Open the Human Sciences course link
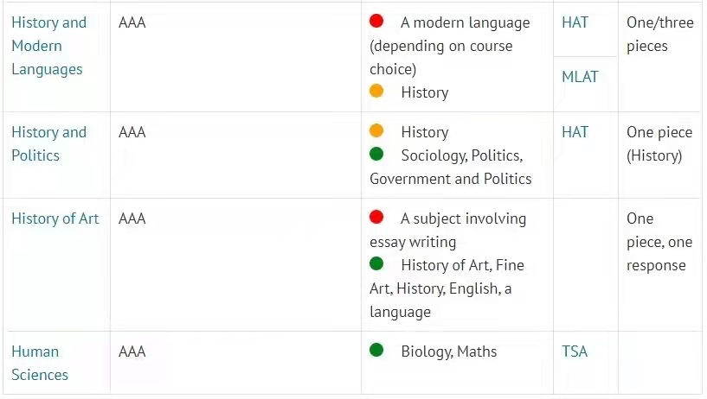 point(40,363)
